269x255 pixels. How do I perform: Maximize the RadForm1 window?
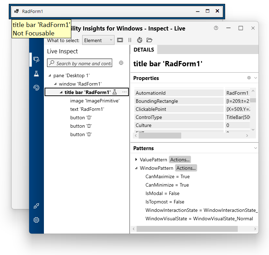208,11
